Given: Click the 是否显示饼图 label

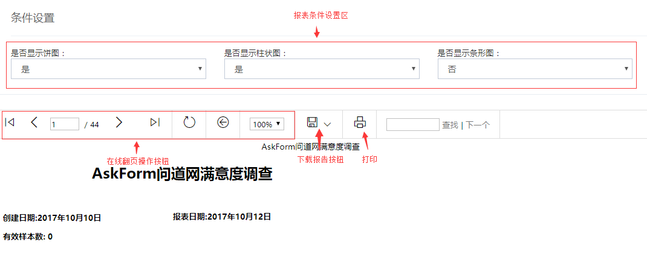Looking at the screenshot, I should tap(38, 53).
